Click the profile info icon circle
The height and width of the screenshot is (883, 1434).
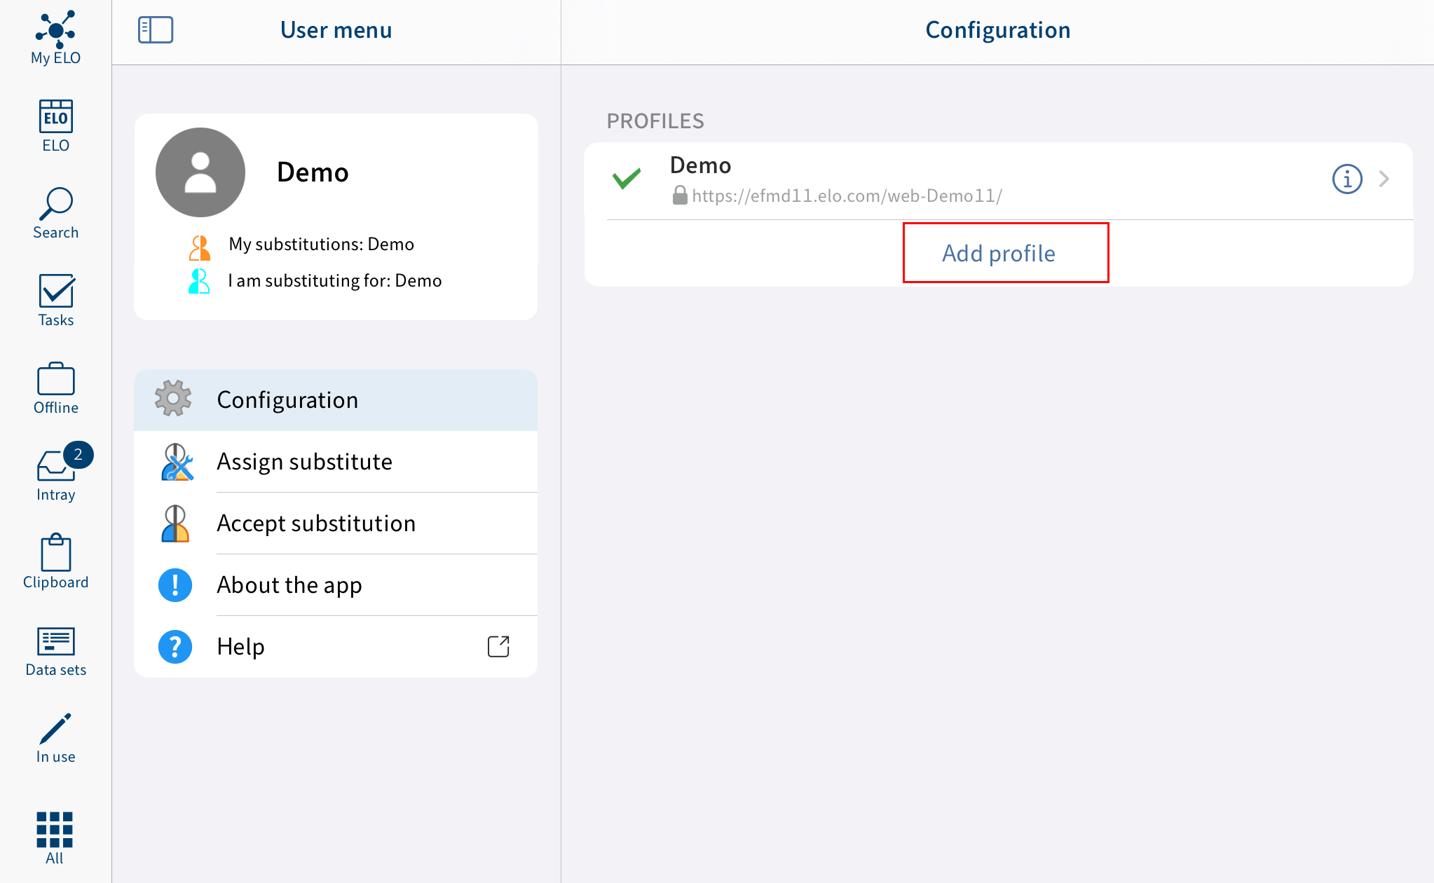click(x=1347, y=179)
